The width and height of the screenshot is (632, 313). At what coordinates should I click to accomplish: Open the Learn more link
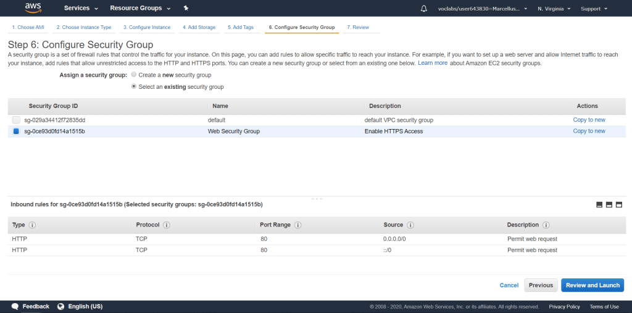(433, 63)
